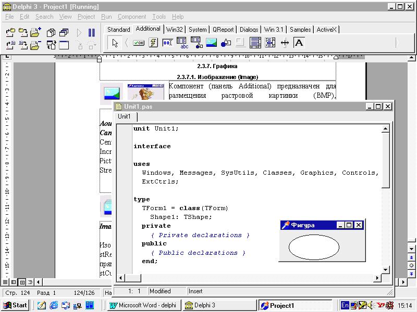This screenshot has width=417, height=312.
Task: Click code editor horizontal scrollbar right arrow
Action: pos(377,278)
